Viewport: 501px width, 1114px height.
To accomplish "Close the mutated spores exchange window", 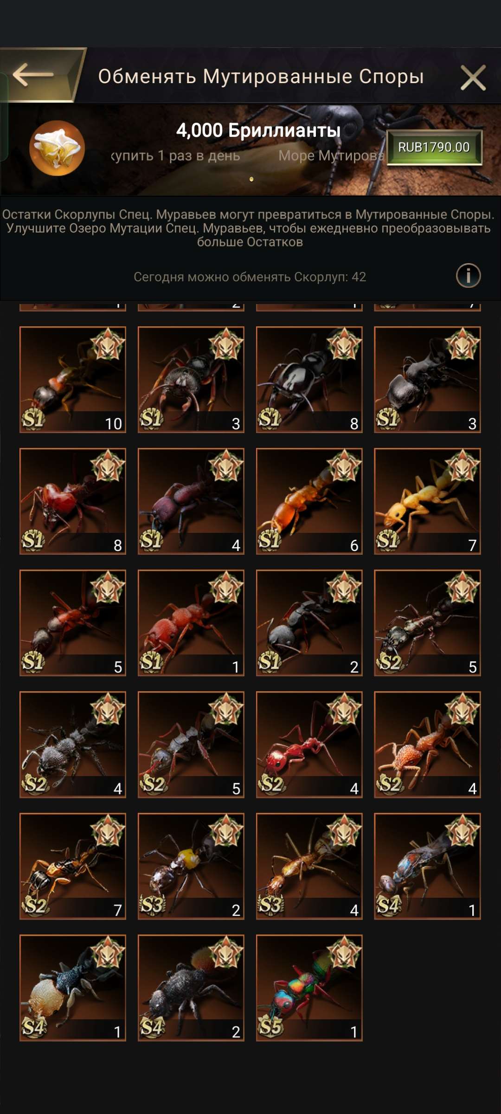I will pyautogui.click(x=473, y=78).
